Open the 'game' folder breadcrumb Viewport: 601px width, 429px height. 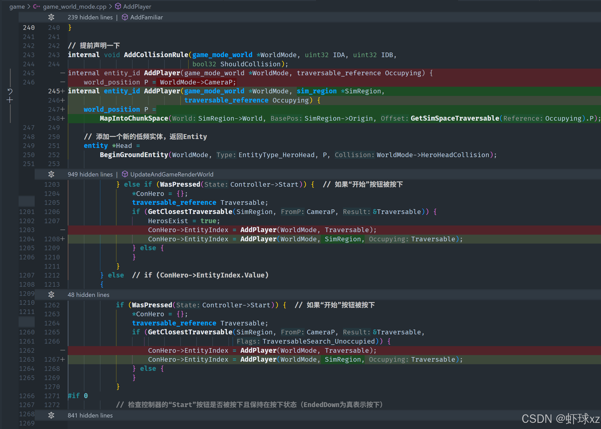(x=17, y=6)
